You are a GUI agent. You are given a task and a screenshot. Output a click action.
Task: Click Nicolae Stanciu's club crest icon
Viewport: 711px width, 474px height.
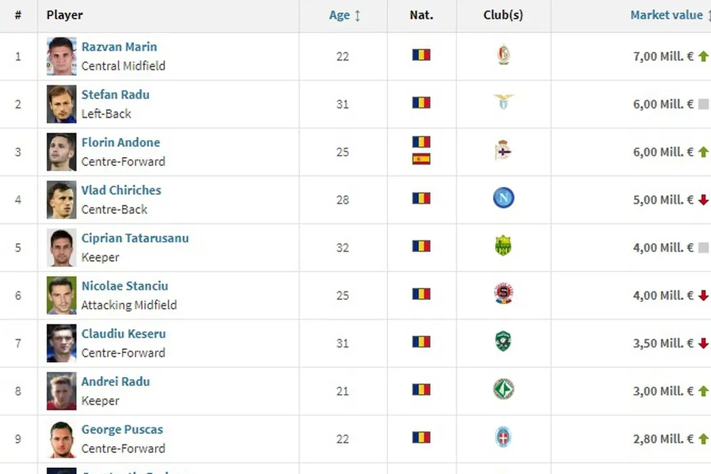[503, 294]
